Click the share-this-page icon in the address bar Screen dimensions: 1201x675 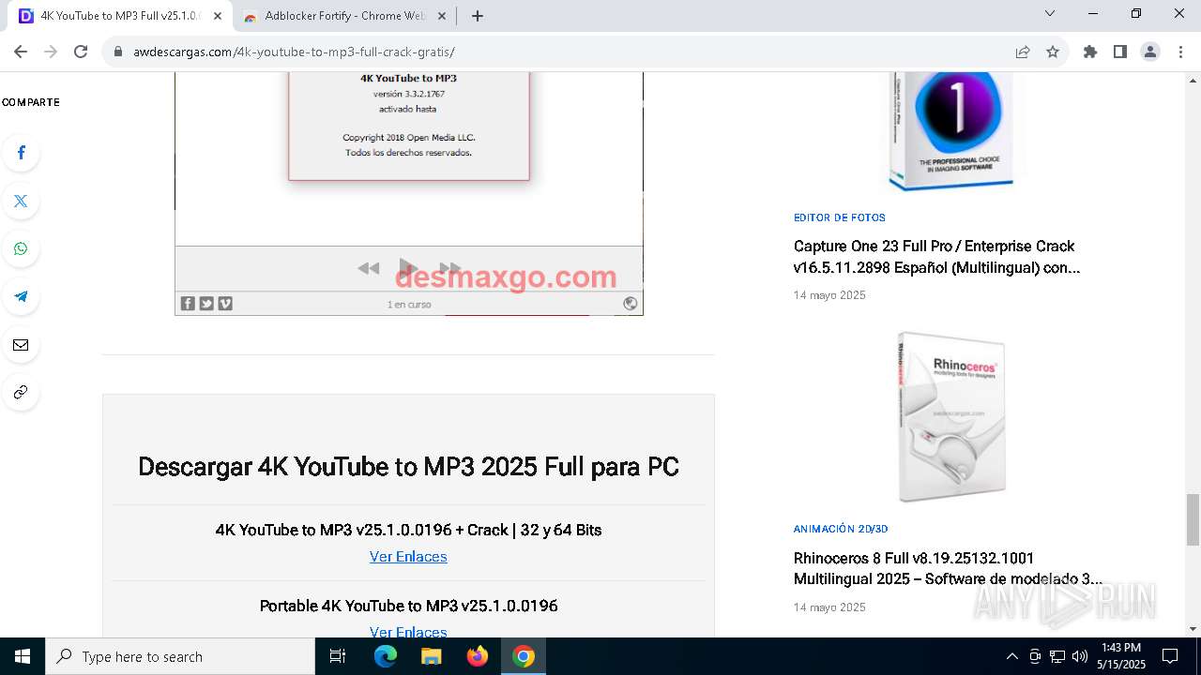click(1023, 52)
